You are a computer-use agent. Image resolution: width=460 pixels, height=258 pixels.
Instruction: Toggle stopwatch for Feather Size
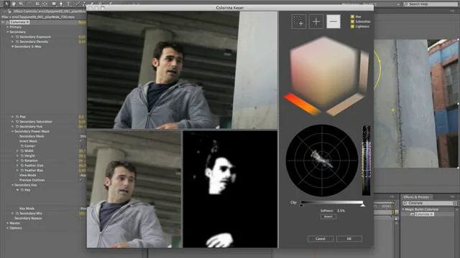pyautogui.click(x=22, y=166)
